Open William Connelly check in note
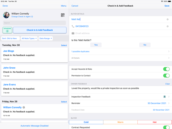This screenshot has height=129, width=172. 35,111
